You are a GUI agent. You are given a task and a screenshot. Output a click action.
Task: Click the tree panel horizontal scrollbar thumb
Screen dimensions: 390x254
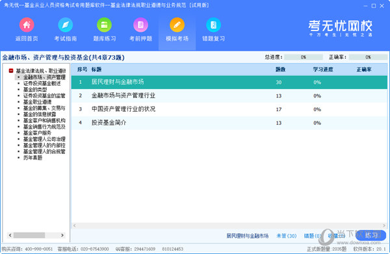[x=29, y=235]
